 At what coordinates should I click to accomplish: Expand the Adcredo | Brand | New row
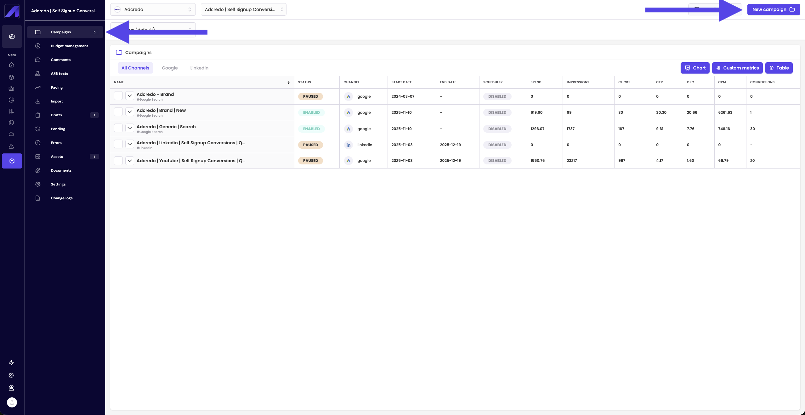pyautogui.click(x=130, y=112)
